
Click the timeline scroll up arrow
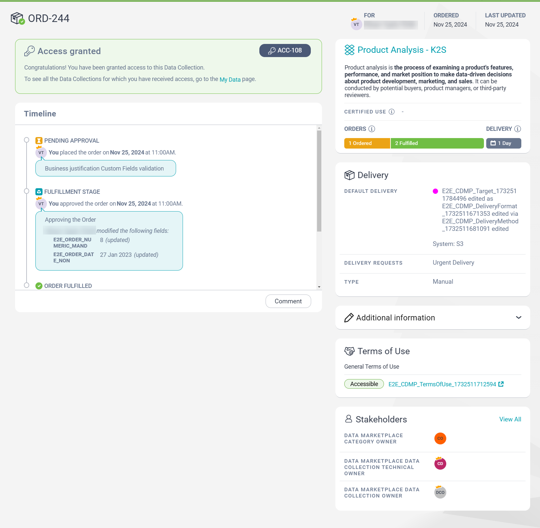(x=319, y=128)
